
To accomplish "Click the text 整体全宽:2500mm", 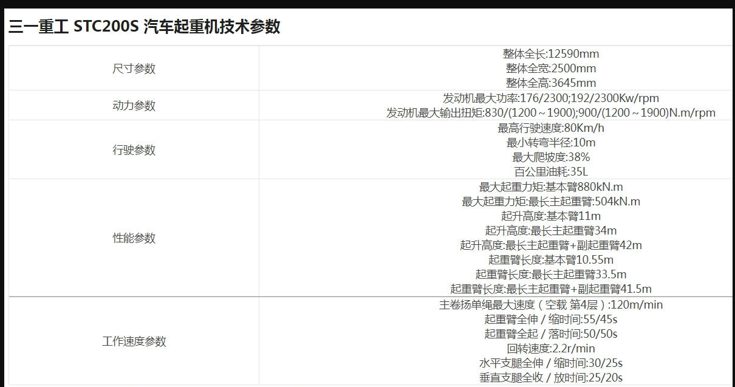I will pos(551,68).
